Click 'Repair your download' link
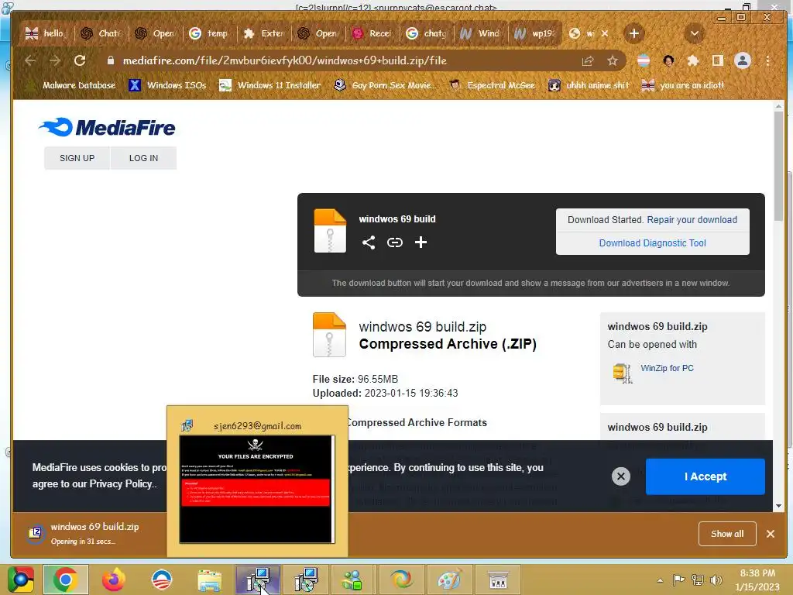Viewport: 793px width, 595px height. click(692, 219)
